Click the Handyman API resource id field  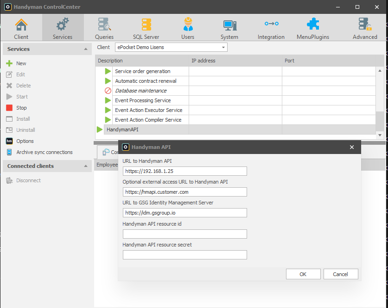tap(185, 234)
